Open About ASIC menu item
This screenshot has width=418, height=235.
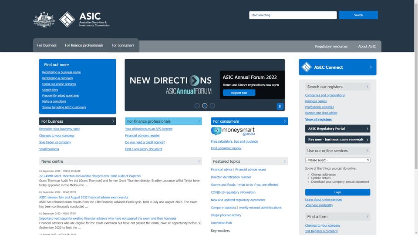(367, 47)
